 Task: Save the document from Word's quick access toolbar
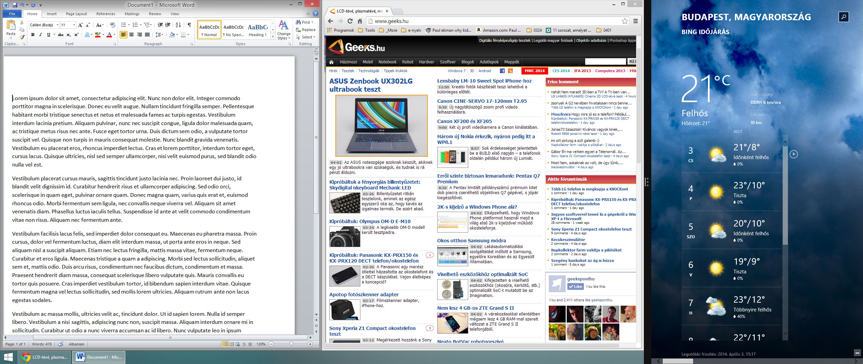pyautogui.click(x=15, y=5)
